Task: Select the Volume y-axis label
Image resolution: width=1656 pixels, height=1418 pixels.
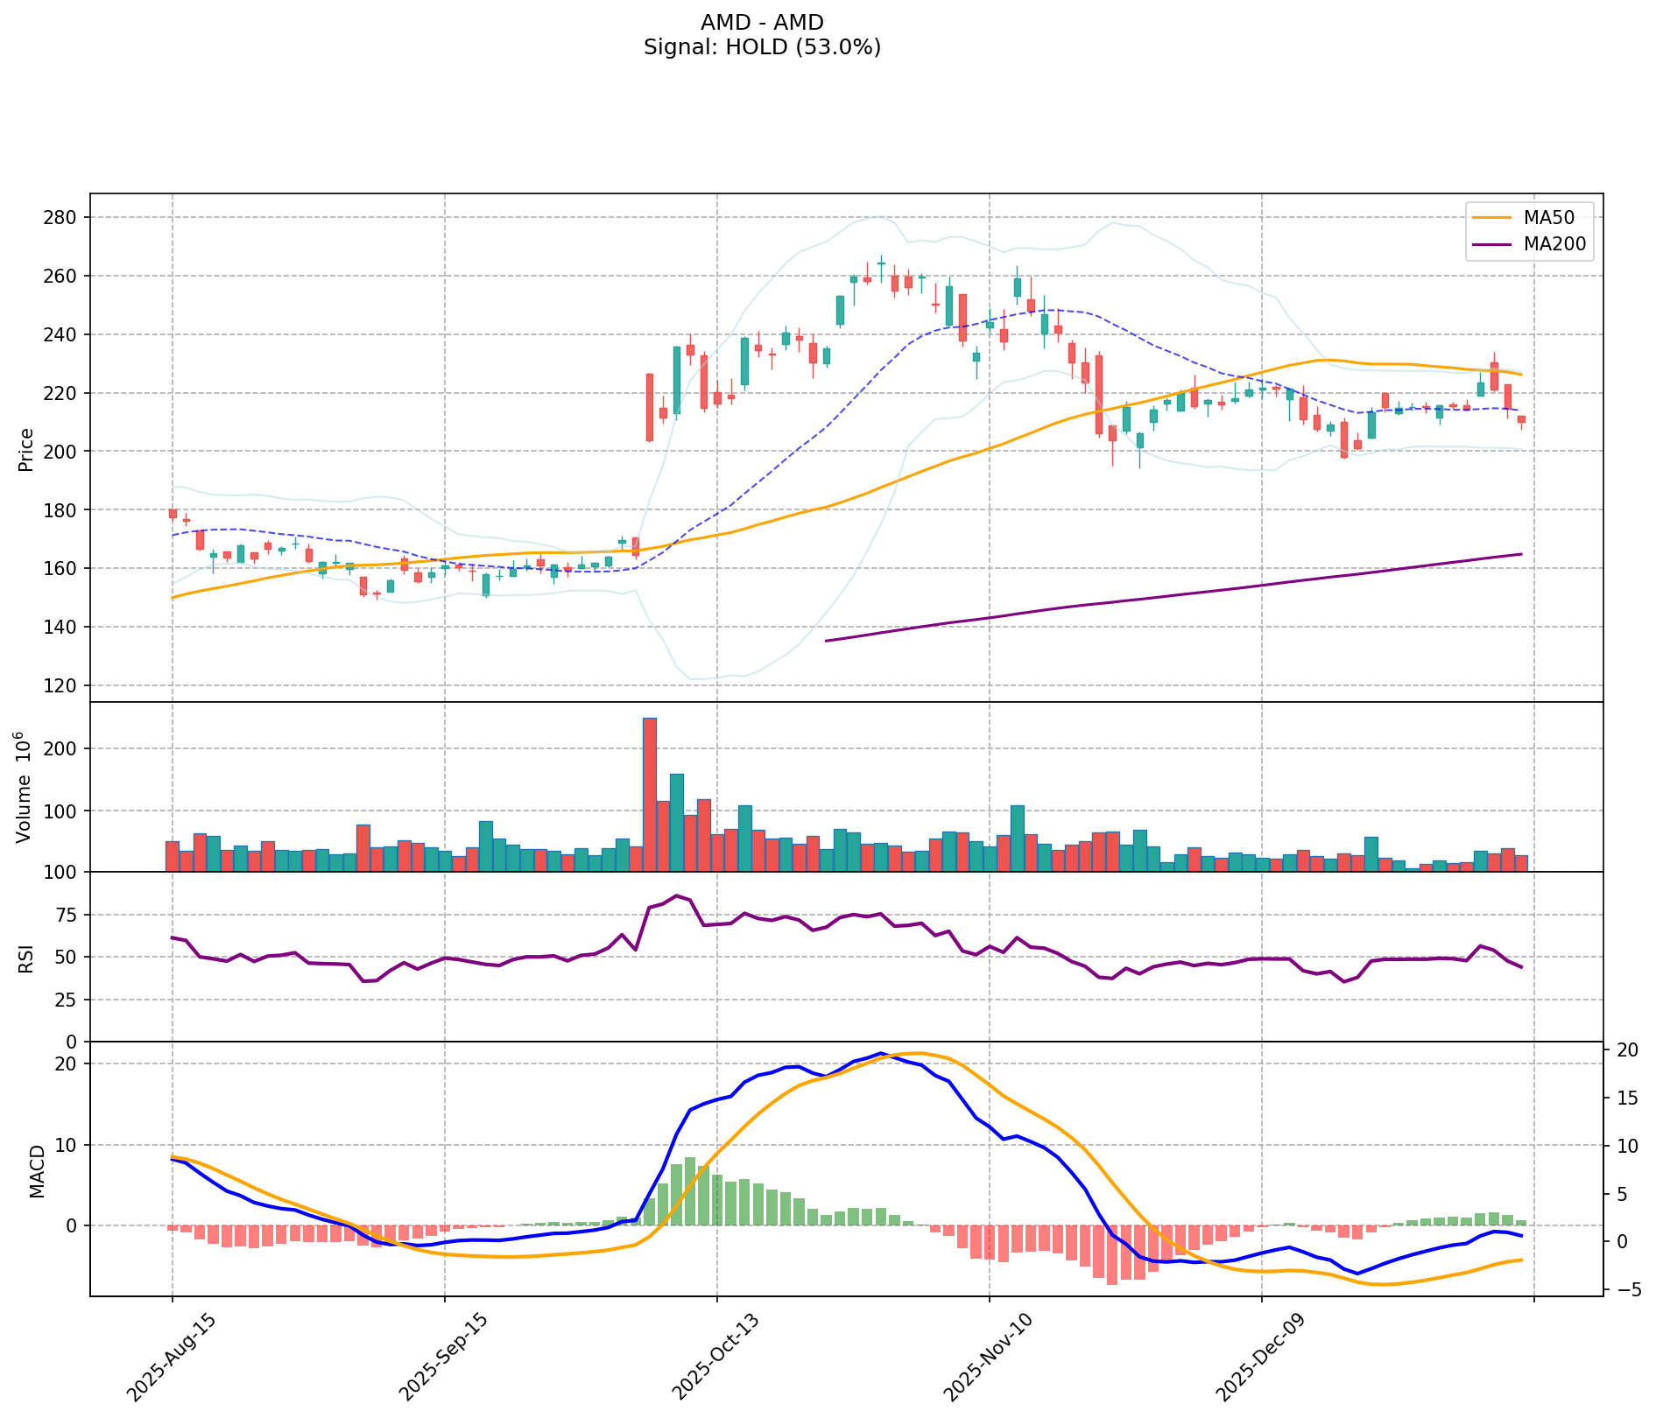Action: click(x=26, y=788)
